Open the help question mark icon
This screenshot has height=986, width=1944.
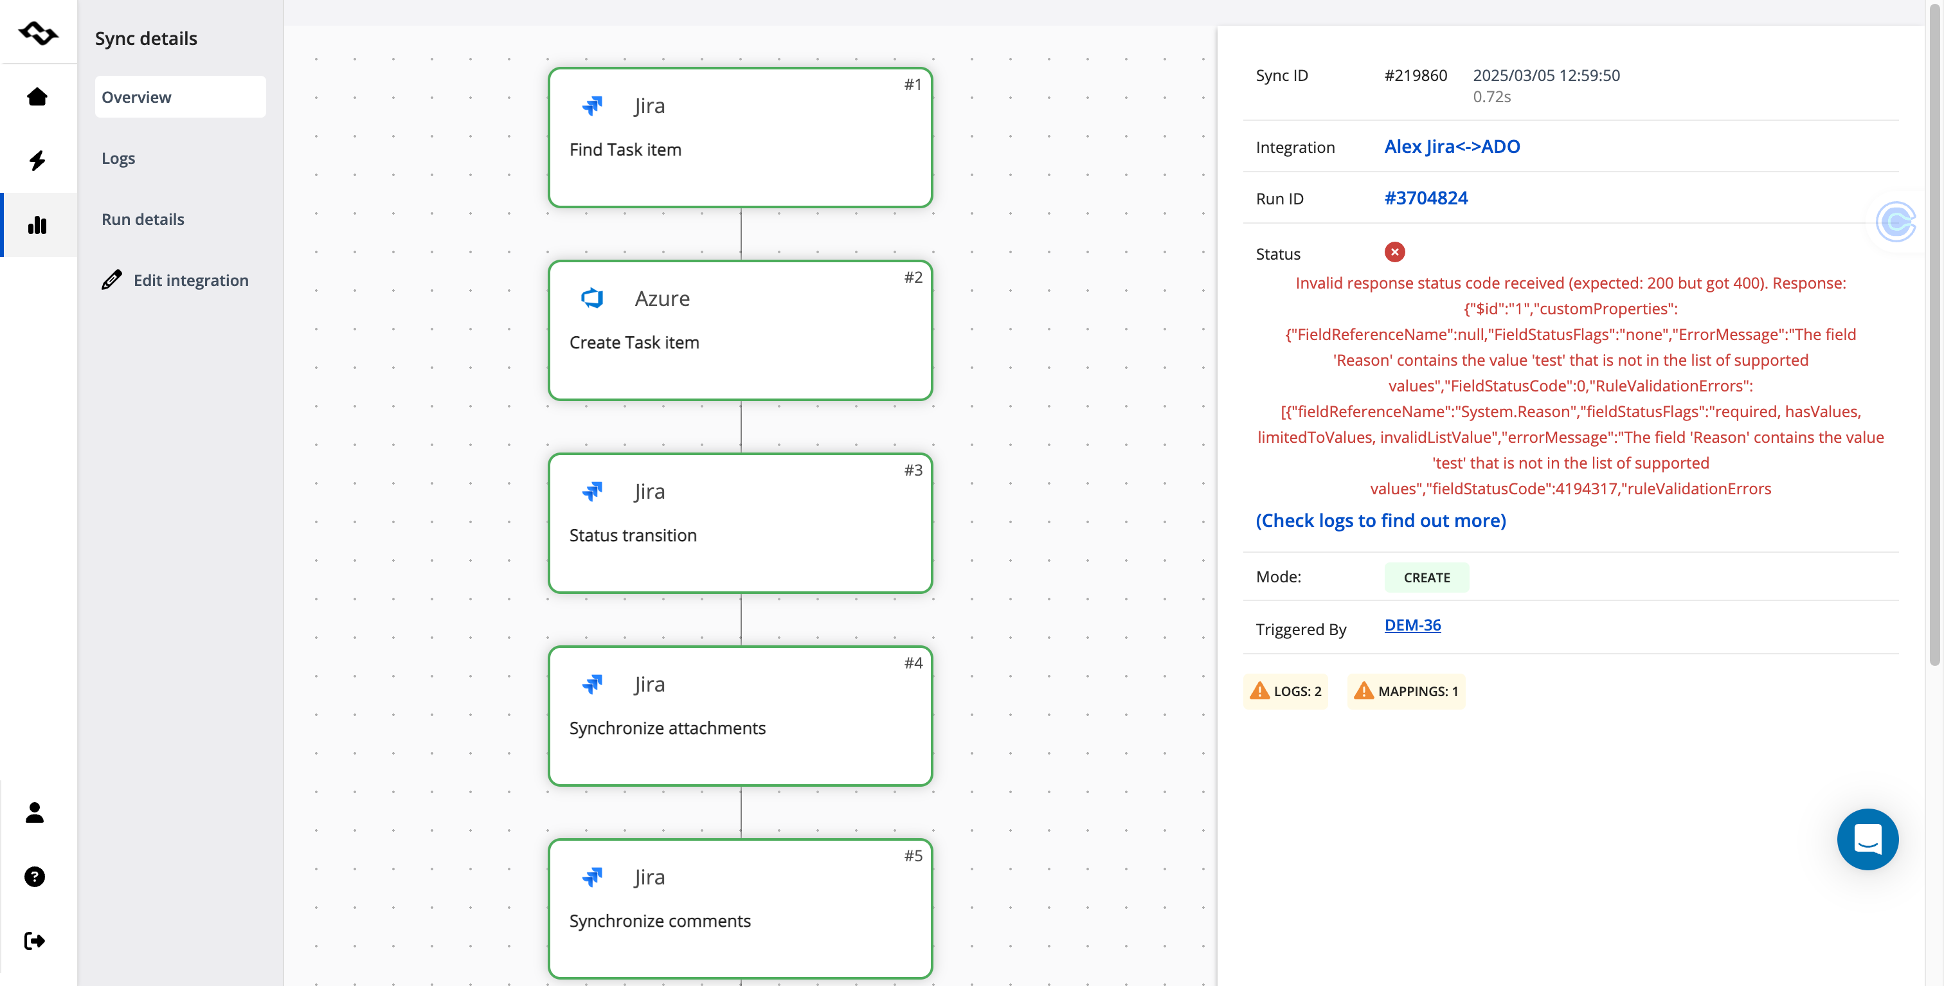click(x=35, y=877)
